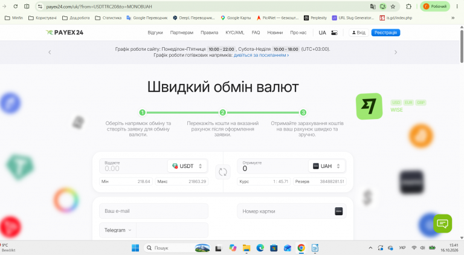Click the Курс 1 : 45.71 value
The height and width of the screenshot is (255, 464).
click(264, 181)
